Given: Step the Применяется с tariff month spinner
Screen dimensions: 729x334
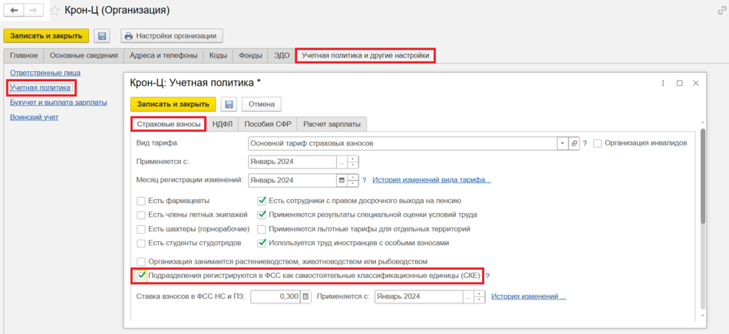Looking at the screenshot, I should click(353, 162).
